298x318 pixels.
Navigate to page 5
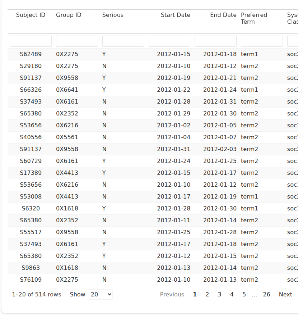[x=244, y=295]
